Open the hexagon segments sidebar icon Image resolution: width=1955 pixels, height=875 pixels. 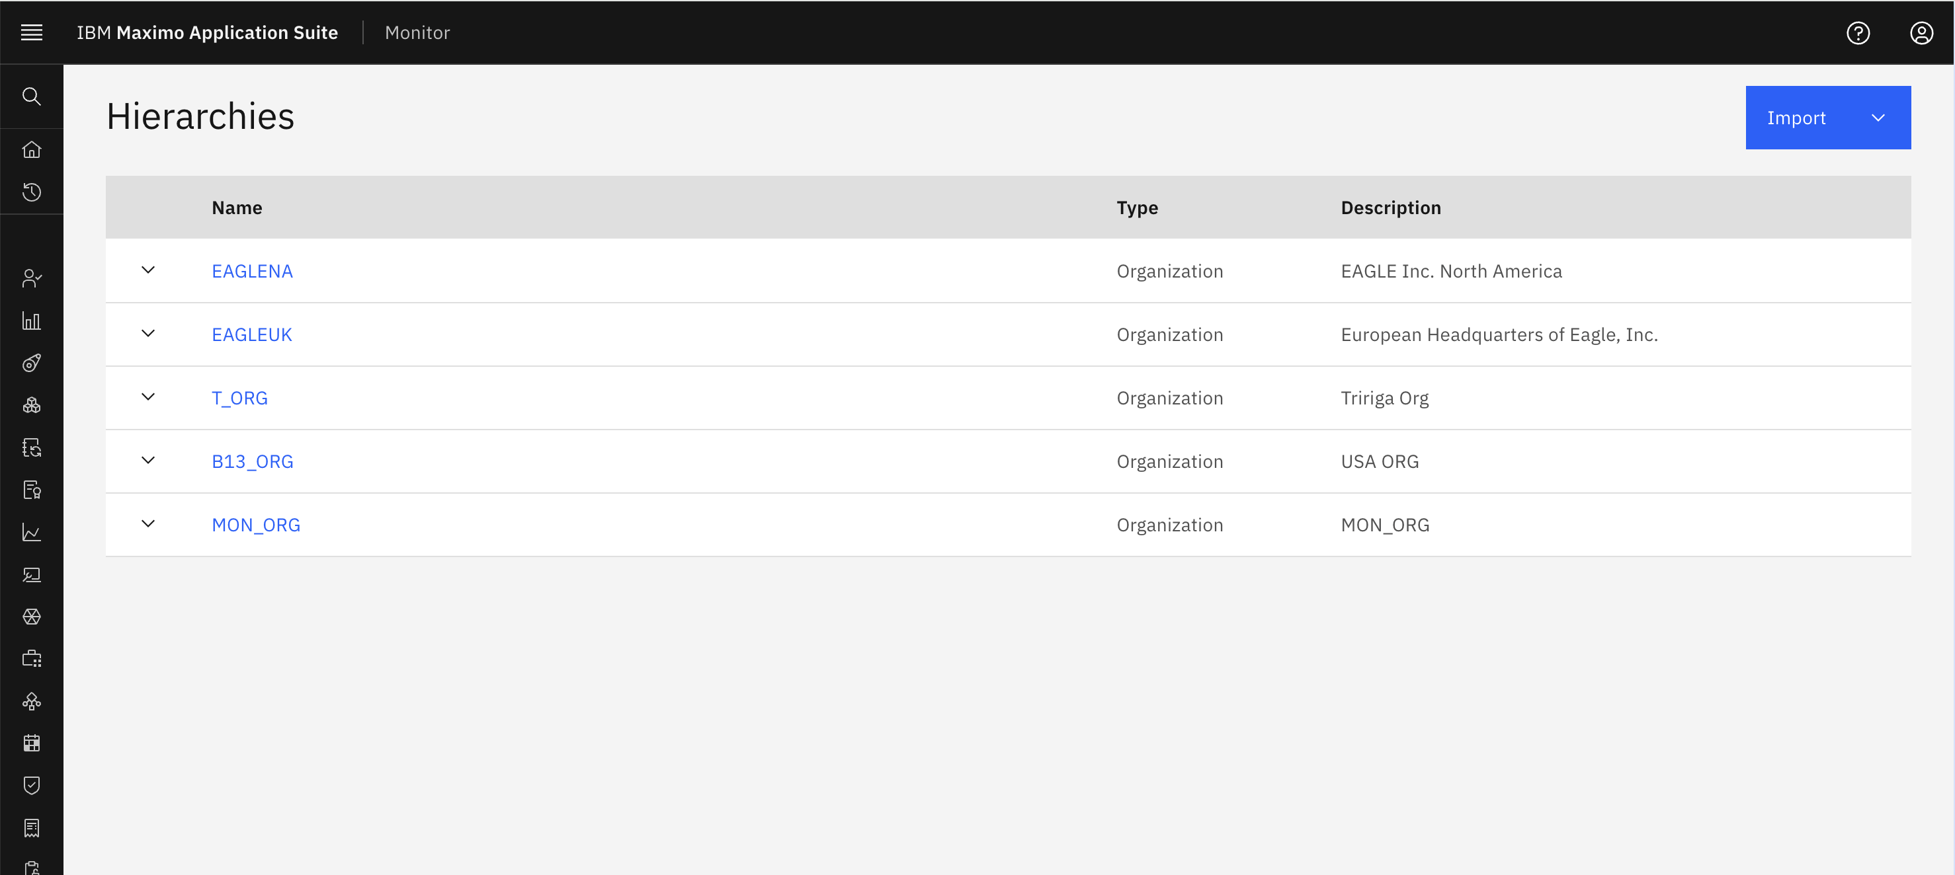(x=31, y=617)
